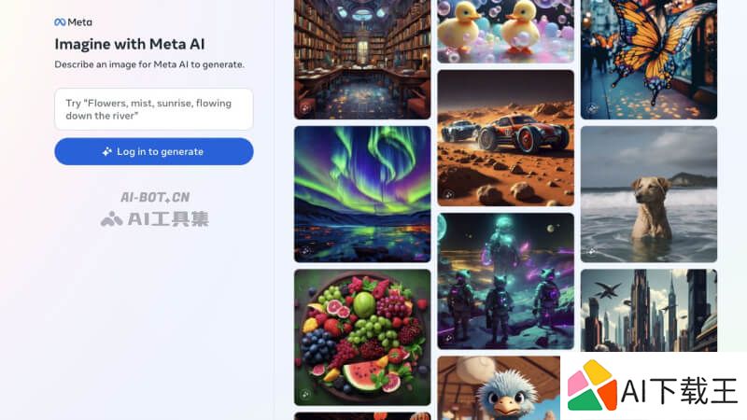The width and height of the screenshot is (747, 420).
Task: Focus the image description prompt field
Action: tap(154, 109)
